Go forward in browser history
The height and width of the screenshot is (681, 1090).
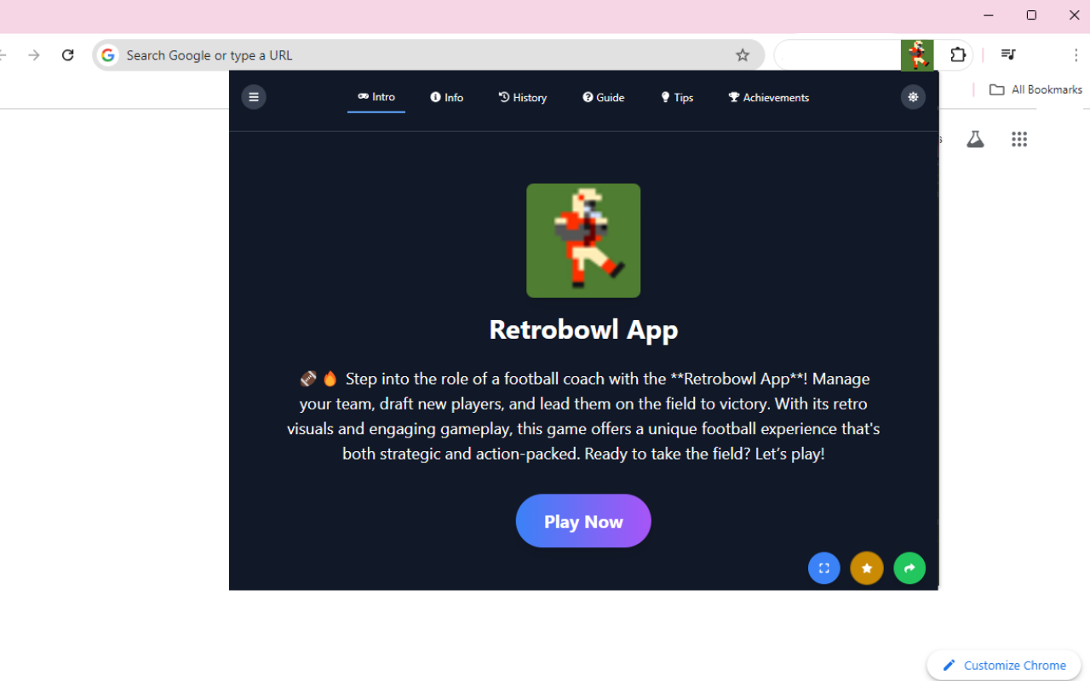pos(34,55)
